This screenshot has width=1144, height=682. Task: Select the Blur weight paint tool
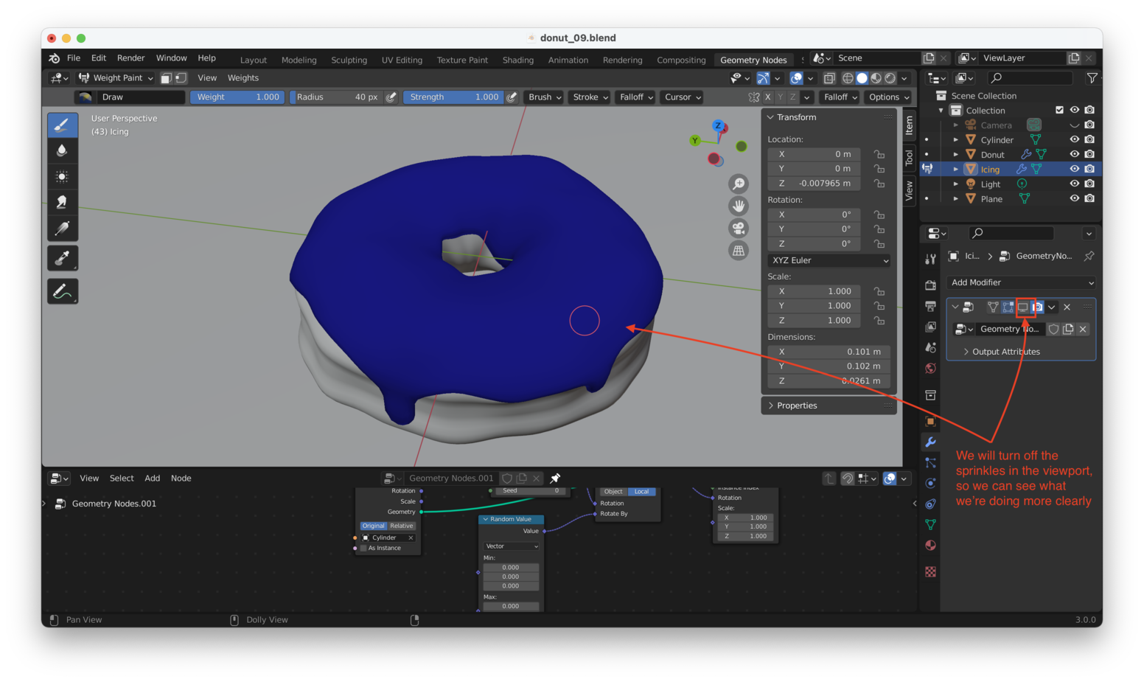point(63,150)
